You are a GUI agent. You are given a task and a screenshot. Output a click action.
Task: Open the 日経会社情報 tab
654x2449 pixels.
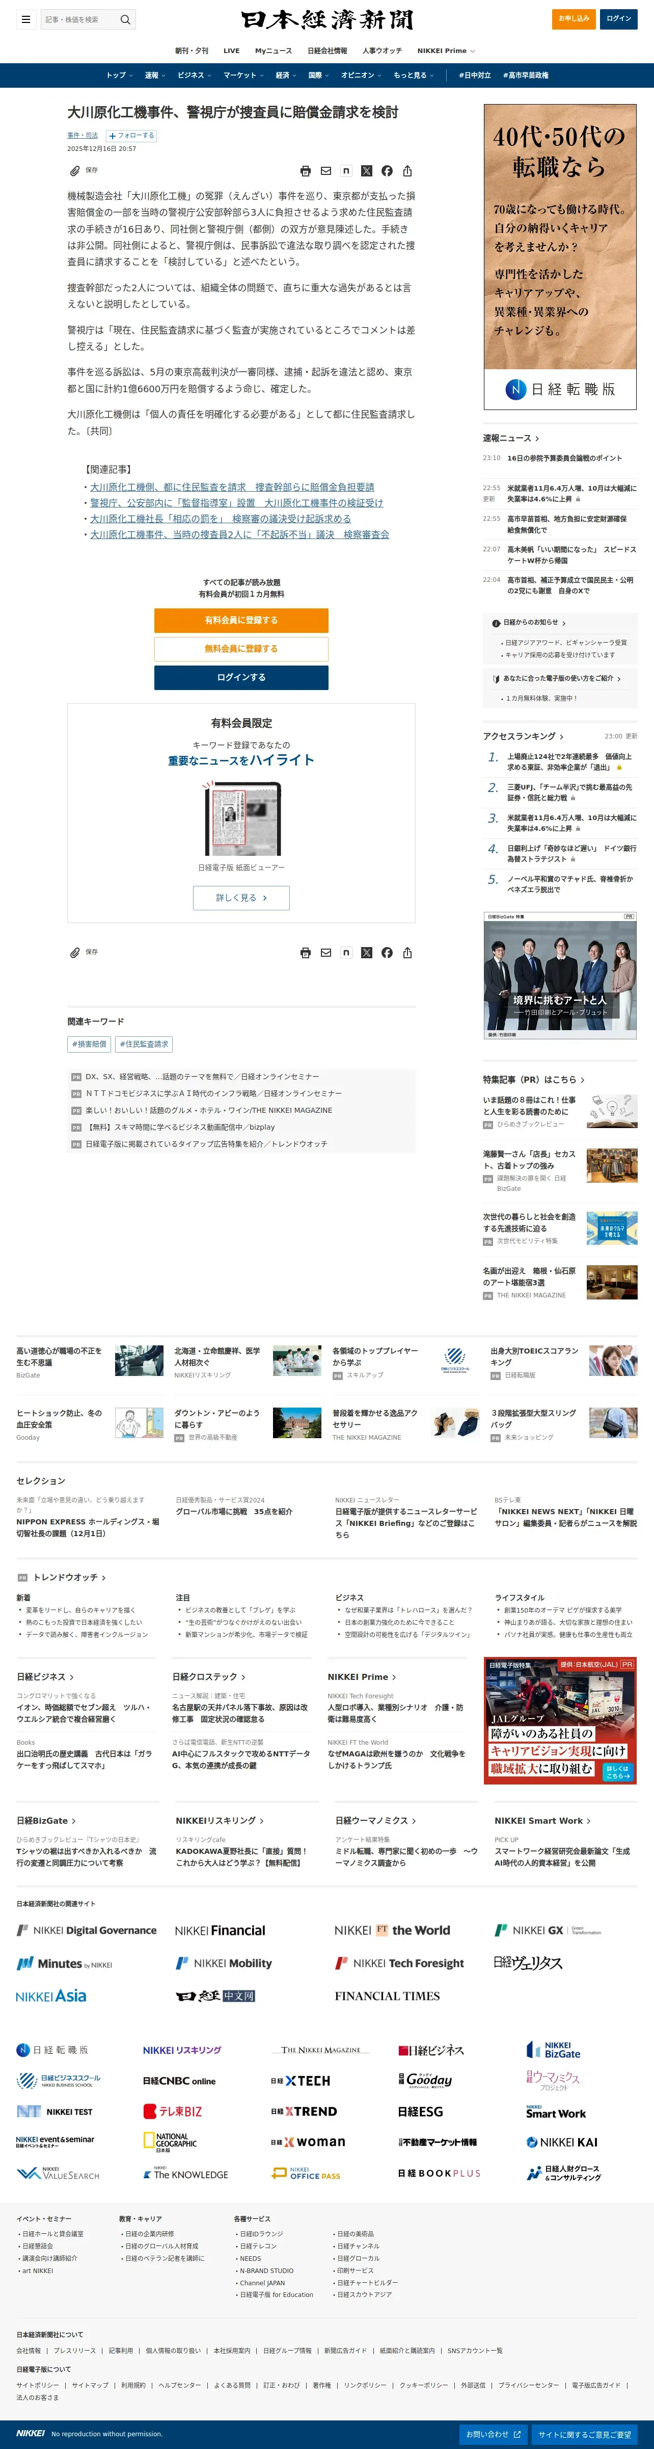point(328,50)
